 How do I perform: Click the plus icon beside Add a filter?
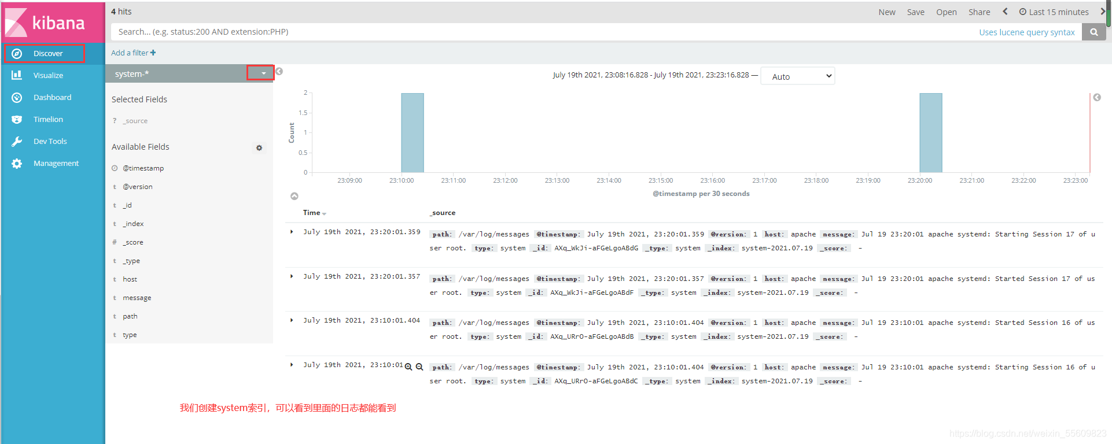153,53
